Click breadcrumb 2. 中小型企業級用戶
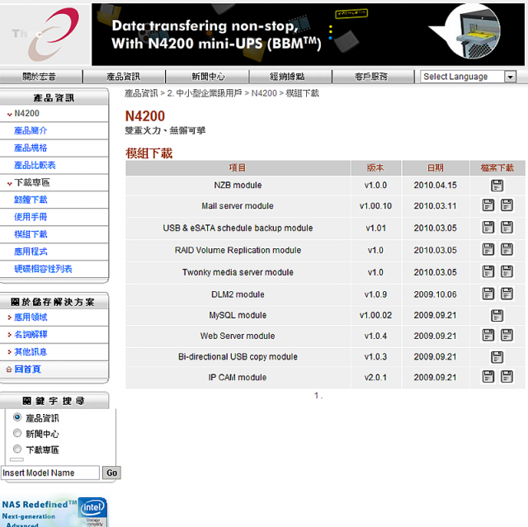The image size is (528, 527). 205,93
